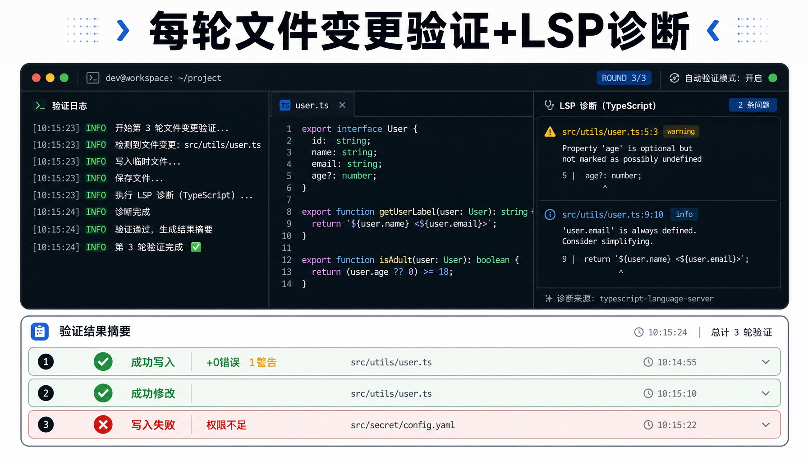The height and width of the screenshot is (462, 808).
Task: Click the clipboard icon of results summary
Action: point(40,332)
